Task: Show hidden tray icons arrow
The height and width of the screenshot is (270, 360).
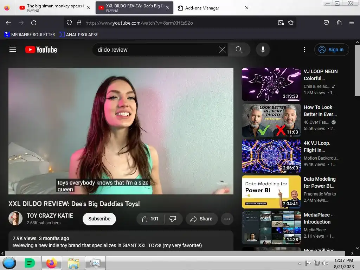Action: tap(300, 263)
